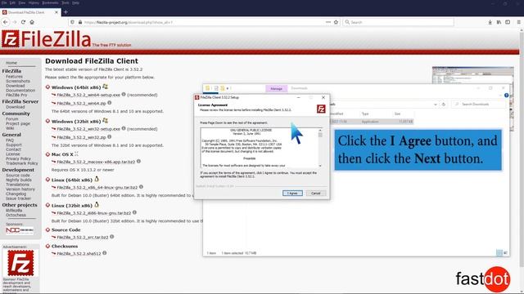Image resolution: width=524 pixels, height=294 pixels.
Task: Click the shield tracking protection icon
Action: [72, 22]
